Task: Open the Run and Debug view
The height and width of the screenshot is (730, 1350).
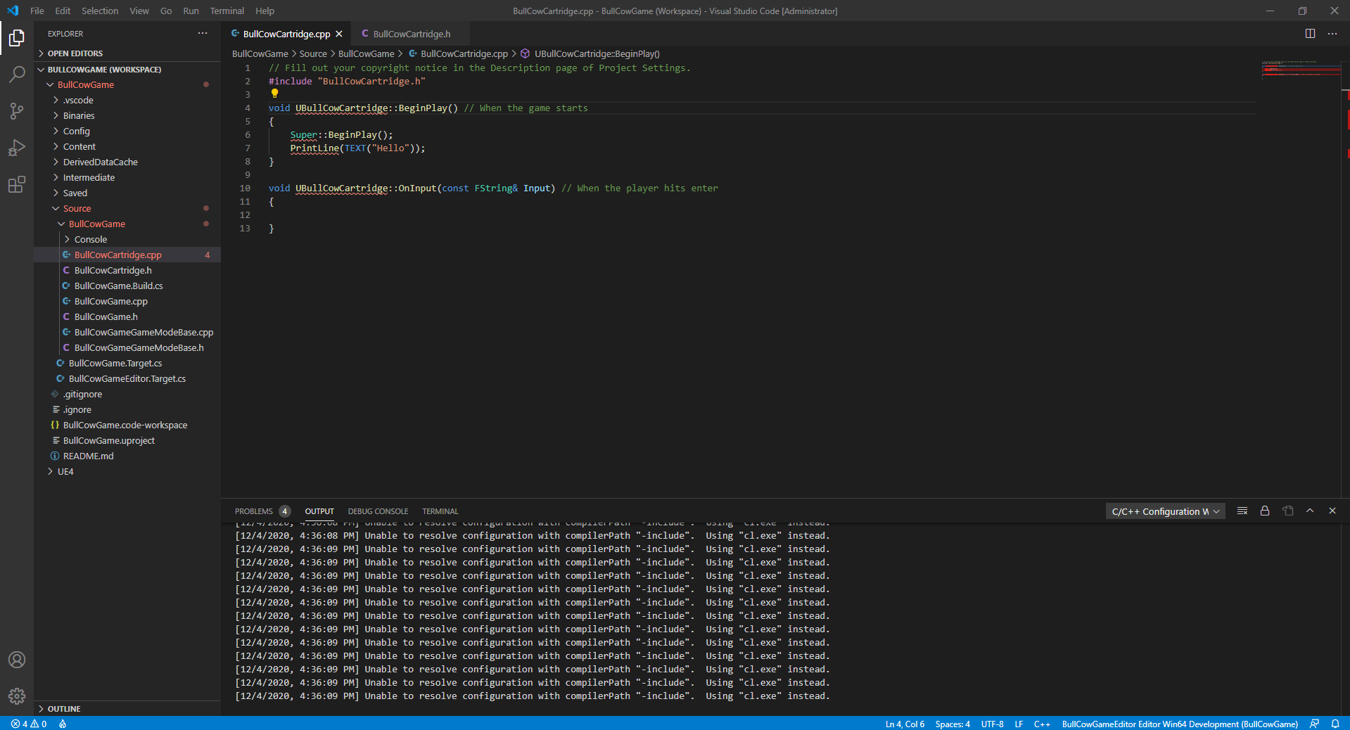Action: click(17, 148)
